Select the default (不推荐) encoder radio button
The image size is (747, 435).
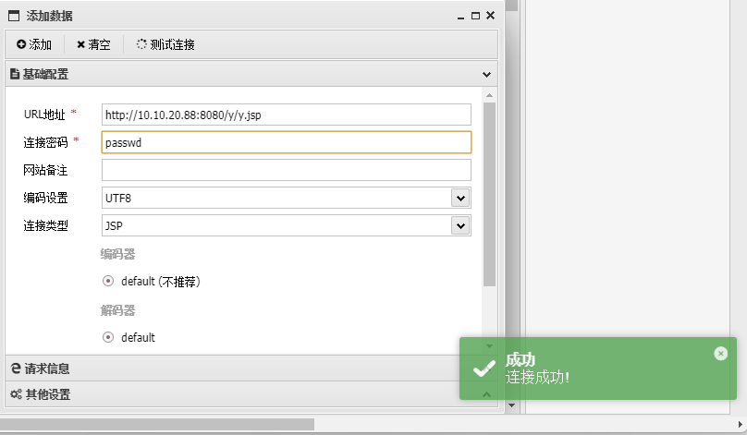pyautogui.click(x=108, y=282)
